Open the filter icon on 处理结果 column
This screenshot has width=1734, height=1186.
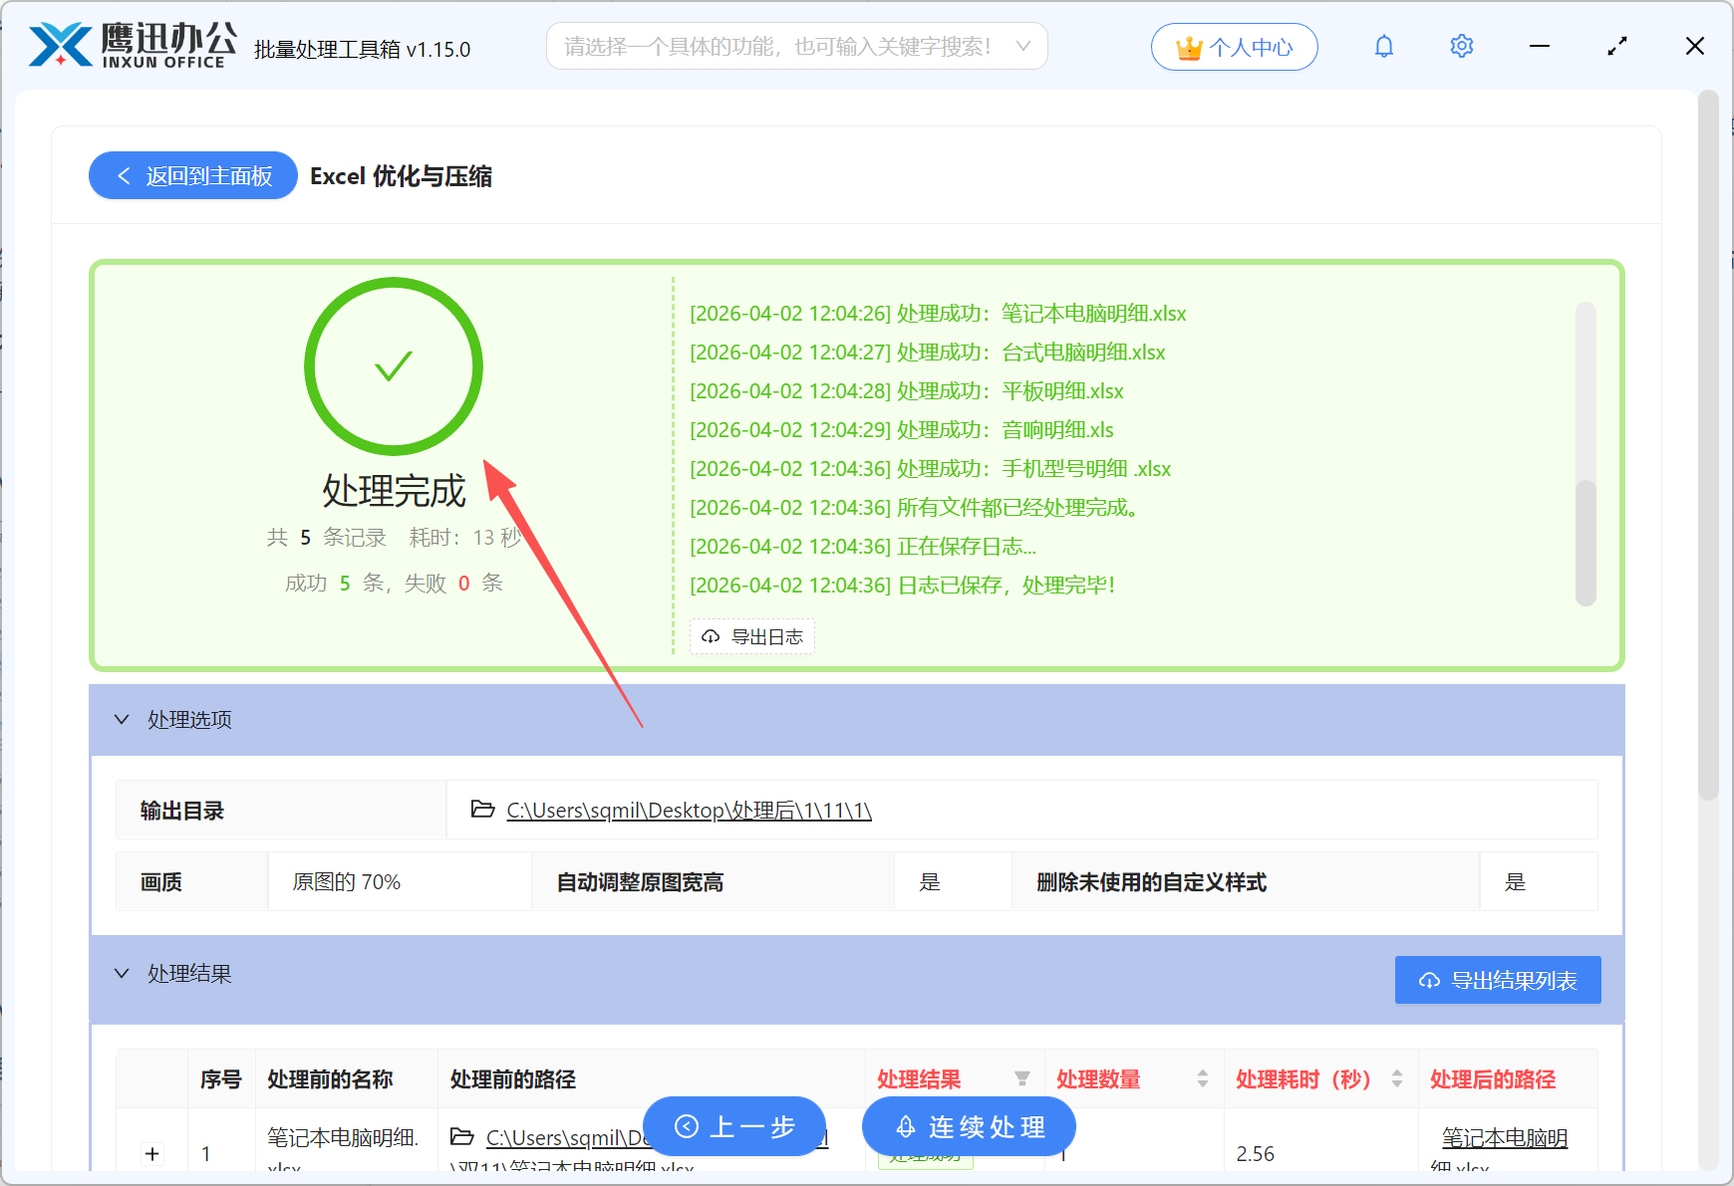pyautogui.click(x=1022, y=1078)
